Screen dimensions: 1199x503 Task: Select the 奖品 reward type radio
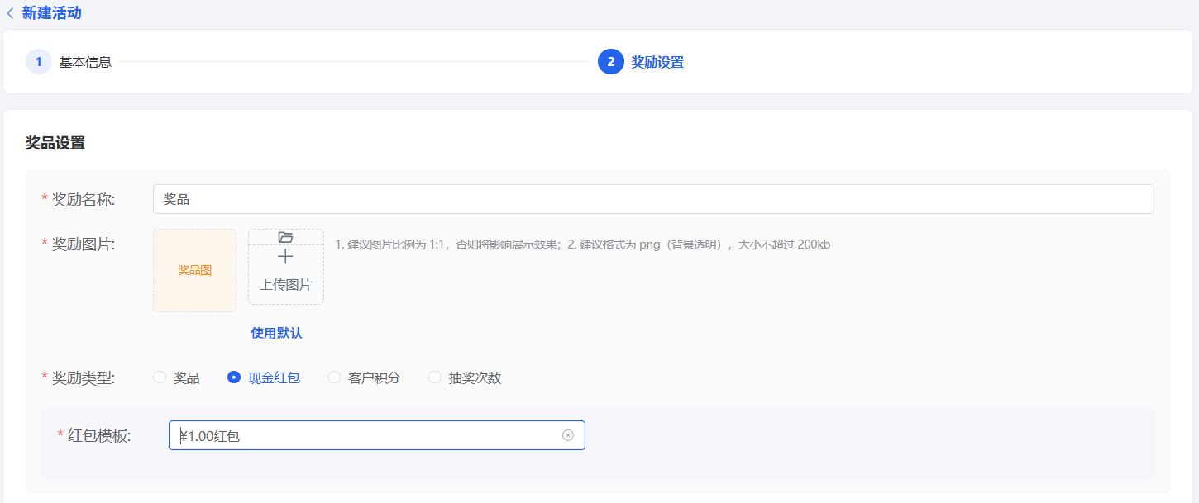pyautogui.click(x=160, y=377)
